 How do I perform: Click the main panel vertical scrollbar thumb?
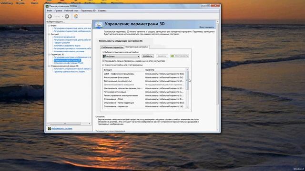point(218,64)
